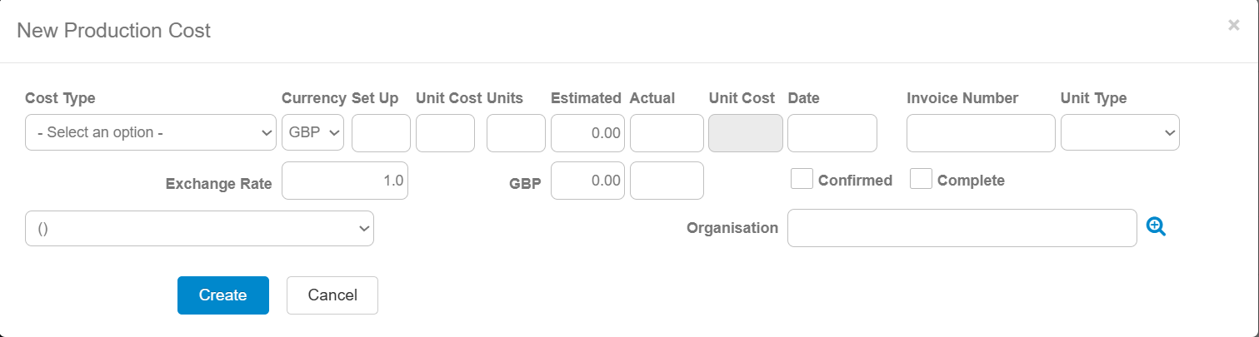This screenshot has width=1259, height=337.
Task: Click the organisation search magnifier icon
Action: pos(1156,226)
